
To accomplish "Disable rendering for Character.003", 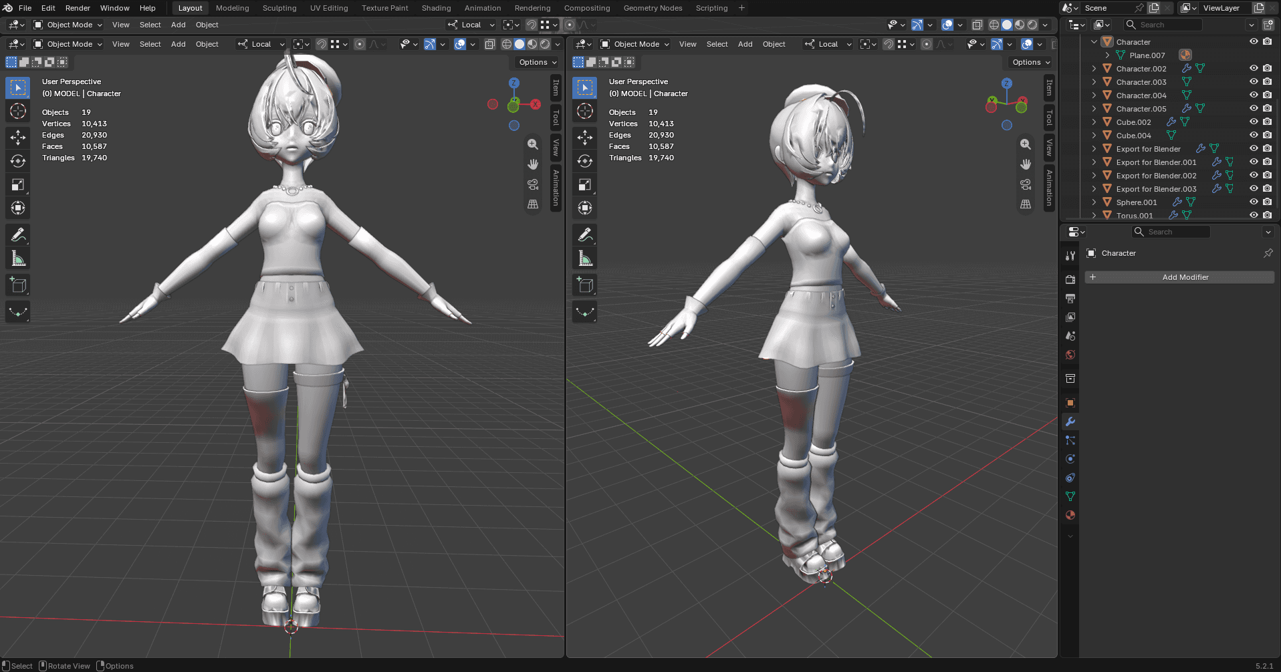I will pyautogui.click(x=1267, y=81).
